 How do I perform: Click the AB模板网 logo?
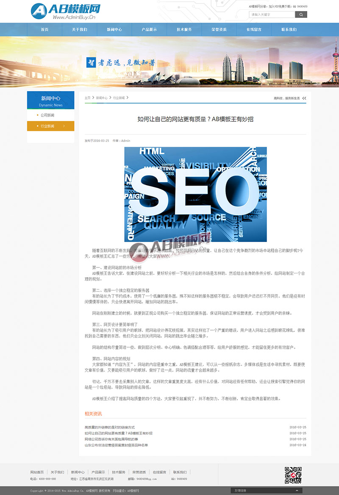pos(66,11)
